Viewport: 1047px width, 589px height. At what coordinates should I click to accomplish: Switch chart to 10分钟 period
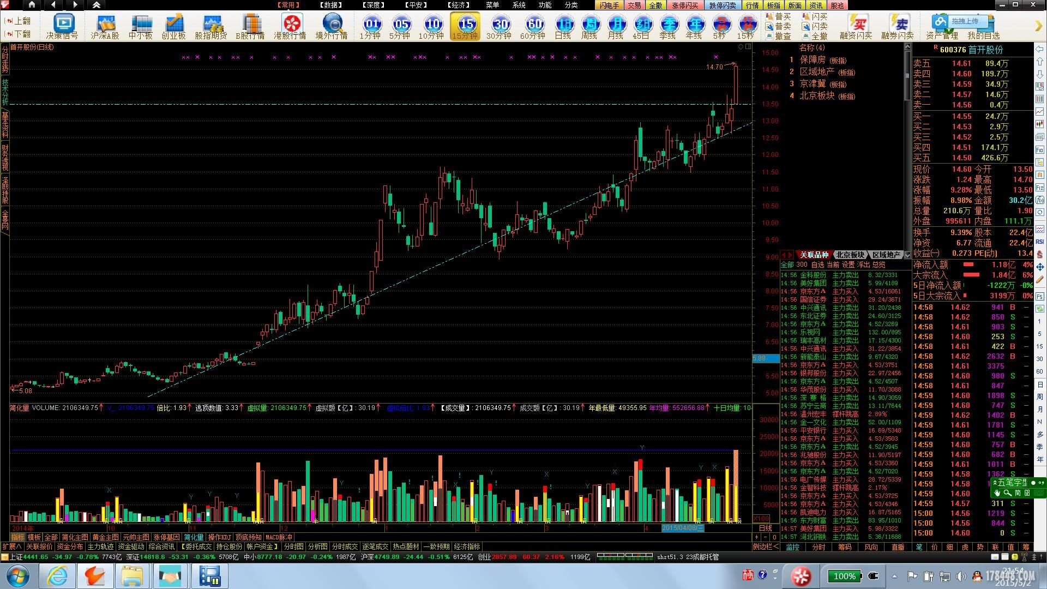(432, 26)
